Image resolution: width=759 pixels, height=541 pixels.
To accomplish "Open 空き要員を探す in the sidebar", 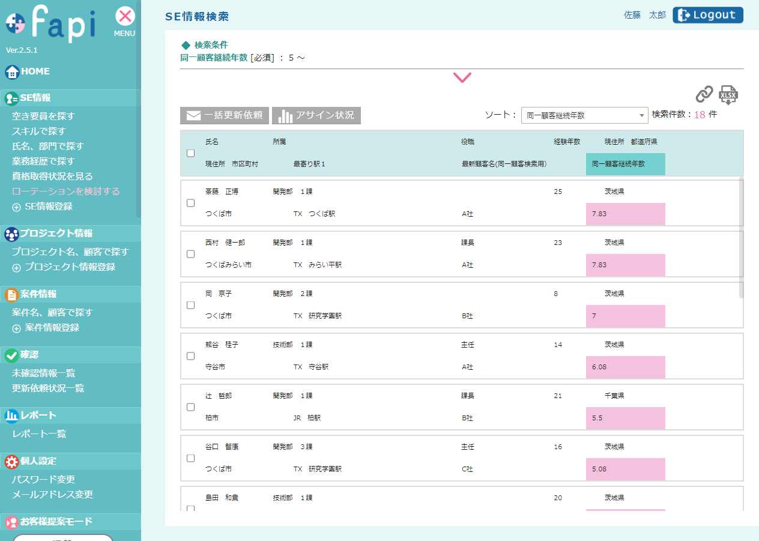I will pyautogui.click(x=43, y=116).
